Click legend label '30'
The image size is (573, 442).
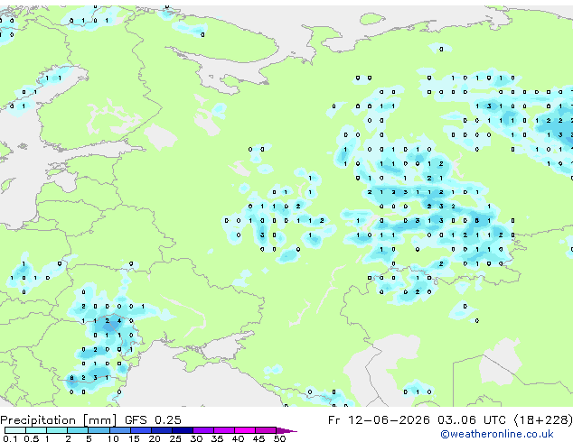[x=196, y=438]
